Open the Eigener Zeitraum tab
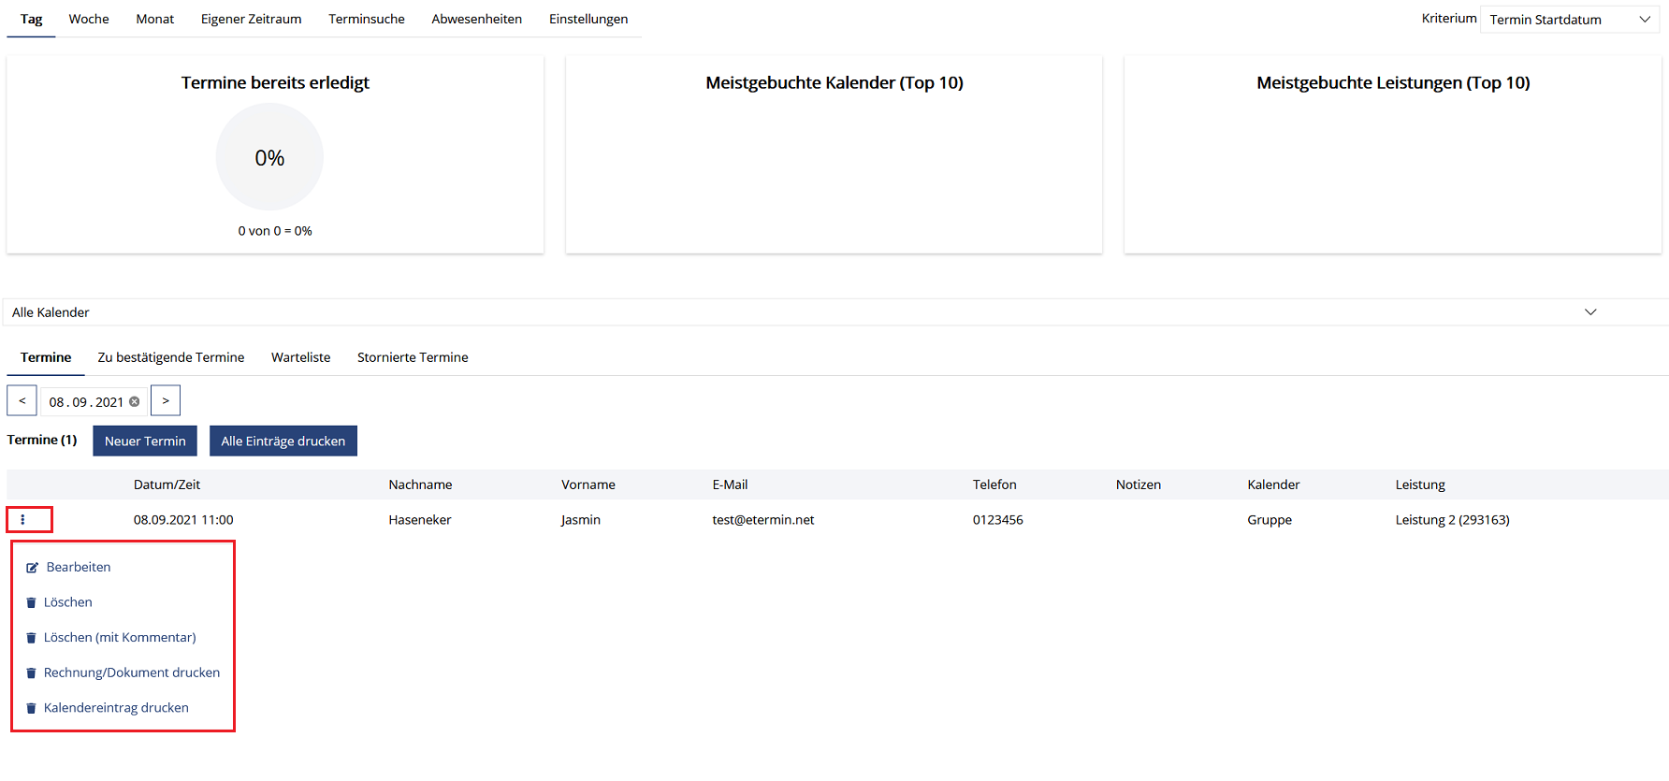 pyautogui.click(x=252, y=19)
